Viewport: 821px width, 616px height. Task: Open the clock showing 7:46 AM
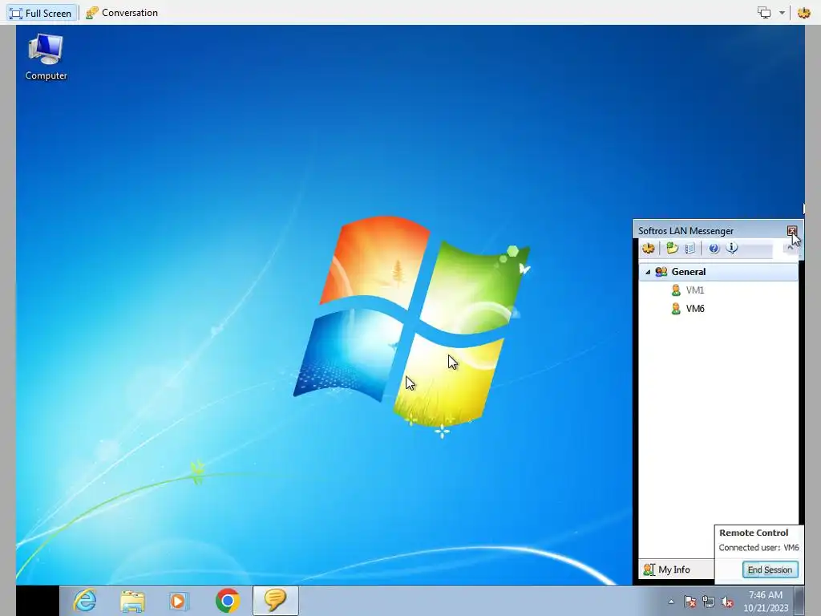(766, 601)
